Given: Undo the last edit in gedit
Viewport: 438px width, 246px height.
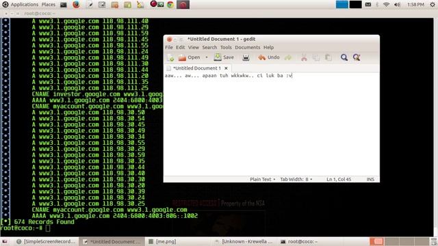Looking at the screenshot, I should click(x=269, y=57).
